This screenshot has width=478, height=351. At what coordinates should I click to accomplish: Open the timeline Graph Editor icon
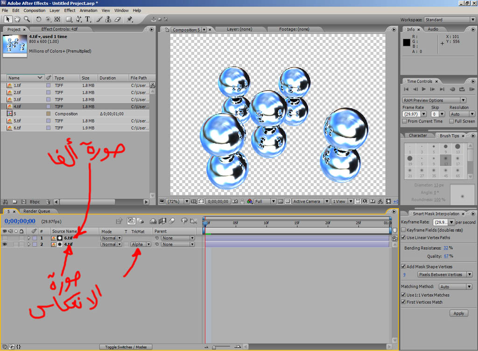click(193, 221)
